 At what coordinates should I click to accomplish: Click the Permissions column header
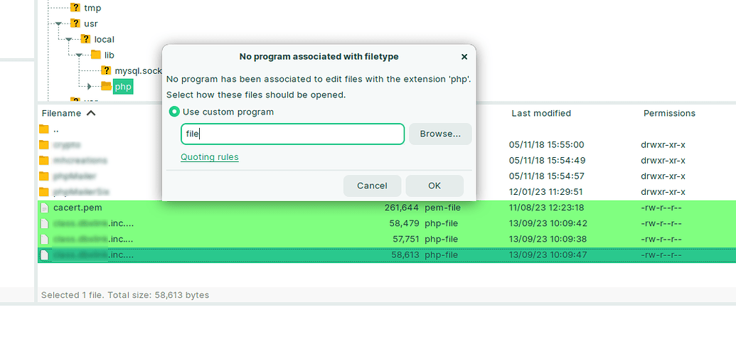(x=668, y=113)
